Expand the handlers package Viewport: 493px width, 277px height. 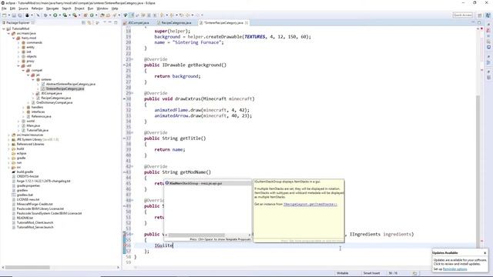pyautogui.click(x=23, y=107)
